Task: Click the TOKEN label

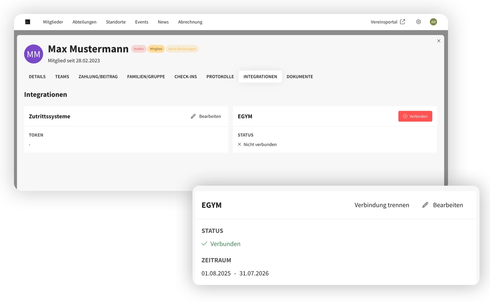Action: [x=36, y=135]
